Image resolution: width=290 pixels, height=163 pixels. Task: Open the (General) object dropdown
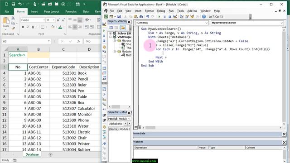coord(207,23)
